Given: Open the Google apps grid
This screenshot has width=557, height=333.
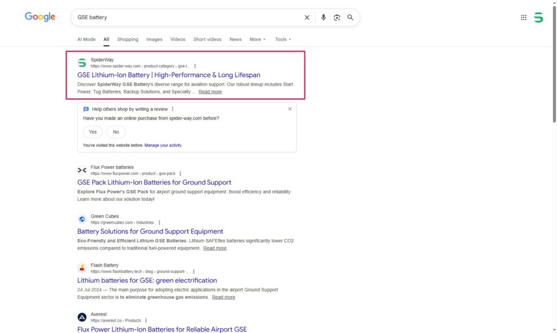Looking at the screenshot, I should pos(523,17).
